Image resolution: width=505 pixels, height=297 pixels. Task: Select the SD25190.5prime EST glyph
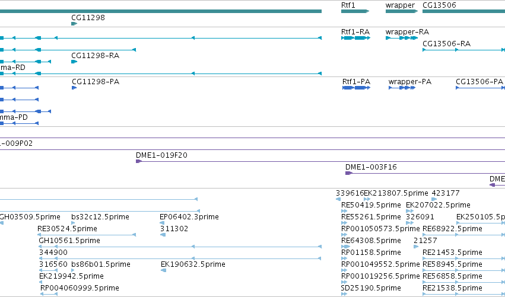pyautogui.click(x=344, y=294)
